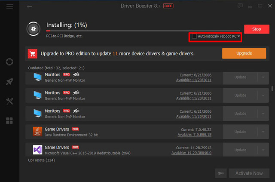Click the FREE edition badge

point(168,6)
